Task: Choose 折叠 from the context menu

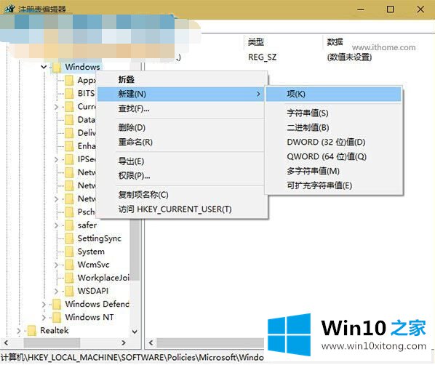Action: 180,79
